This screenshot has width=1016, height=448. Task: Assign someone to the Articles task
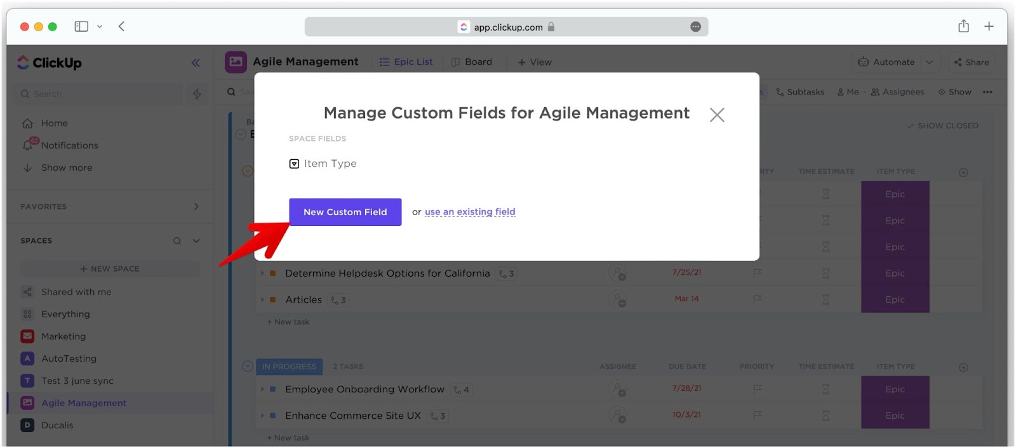pyautogui.click(x=617, y=300)
